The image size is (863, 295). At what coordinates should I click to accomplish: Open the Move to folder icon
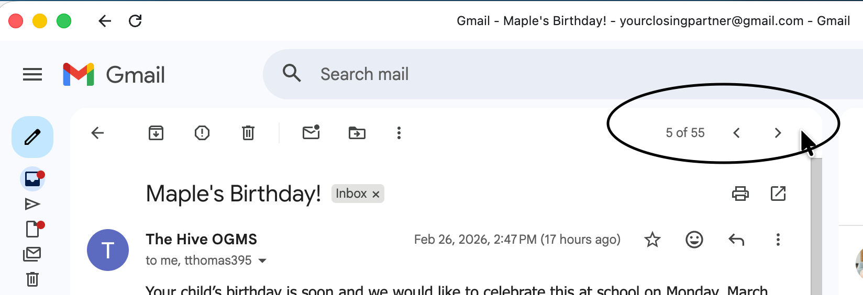pyautogui.click(x=357, y=133)
